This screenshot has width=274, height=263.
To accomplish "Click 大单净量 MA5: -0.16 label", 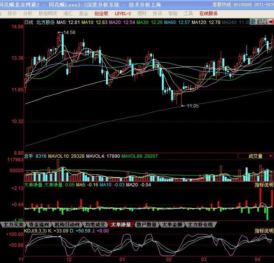I will (x=87, y=185).
